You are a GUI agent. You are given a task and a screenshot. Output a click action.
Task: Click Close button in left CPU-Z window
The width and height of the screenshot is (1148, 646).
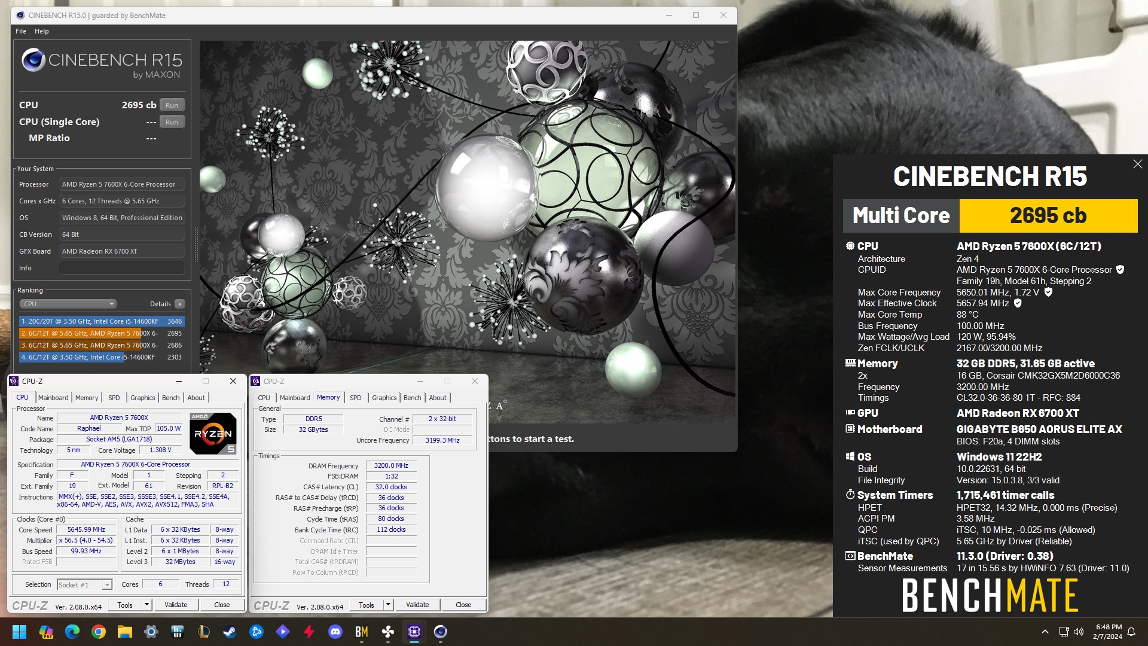click(222, 605)
